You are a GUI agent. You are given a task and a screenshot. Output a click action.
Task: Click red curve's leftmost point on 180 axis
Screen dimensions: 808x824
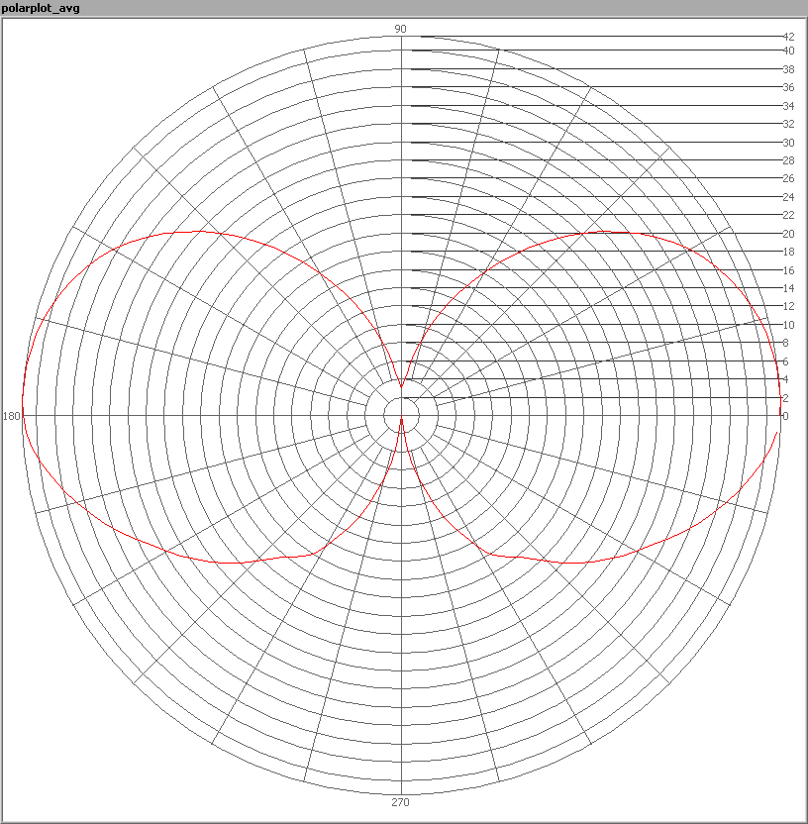[x=23, y=416]
